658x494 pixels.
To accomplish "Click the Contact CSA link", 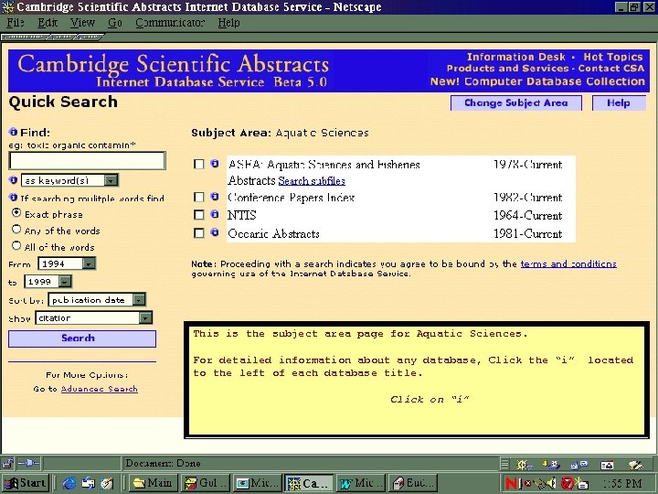I will [x=611, y=69].
